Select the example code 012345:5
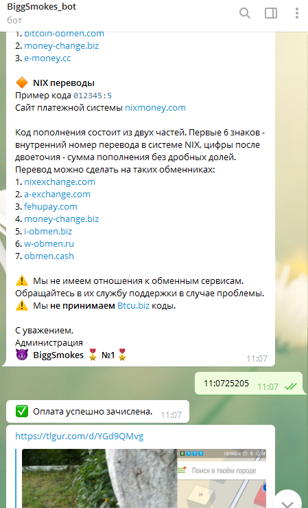Screen dimensions: 308x508 click(x=93, y=96)
